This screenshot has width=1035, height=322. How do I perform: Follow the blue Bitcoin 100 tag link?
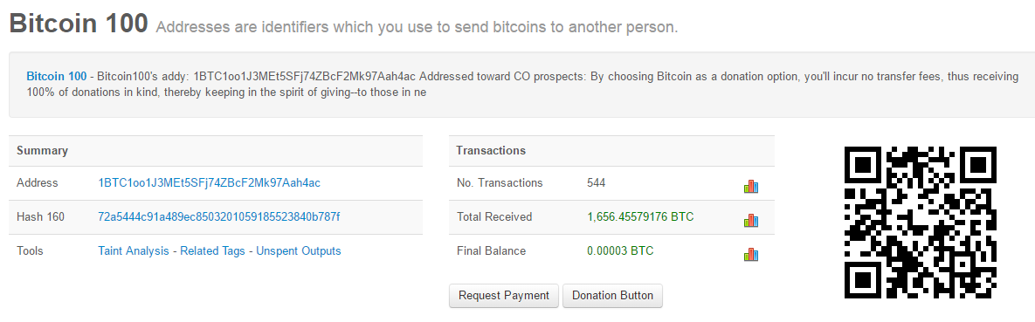(x=56, y=77)
